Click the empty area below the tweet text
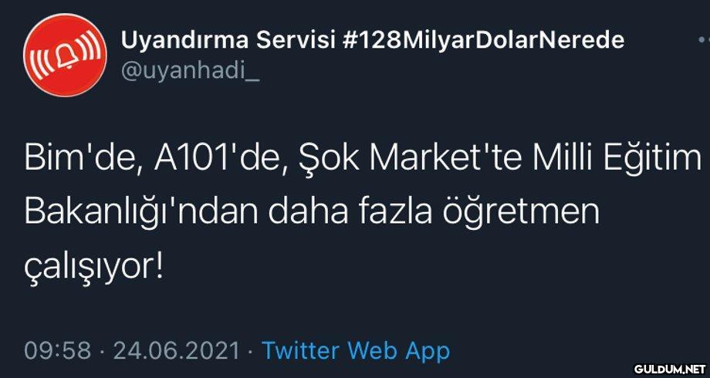The height and width of the screenshot is (378, 710). pos(355,312)
